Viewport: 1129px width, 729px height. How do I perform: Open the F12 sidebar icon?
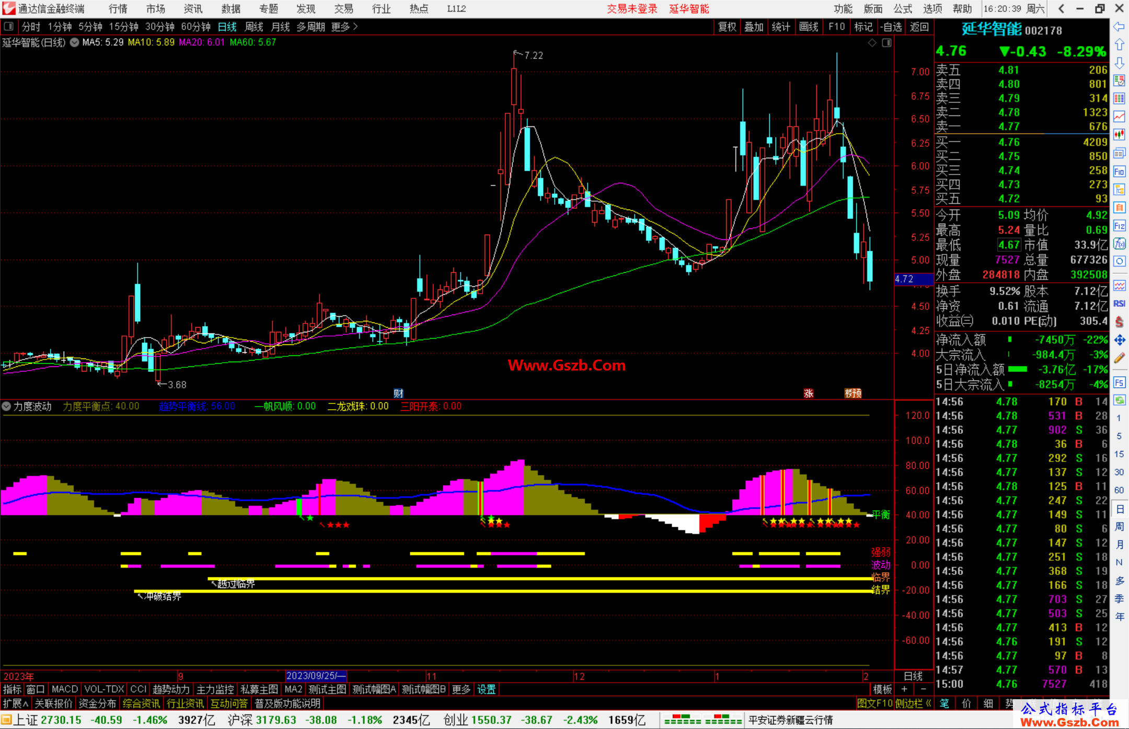pyautogui.click(x=1119, y=226)
